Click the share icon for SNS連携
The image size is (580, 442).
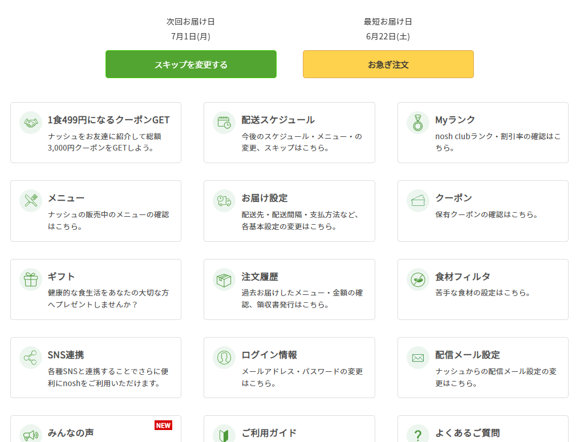point(31,358)
